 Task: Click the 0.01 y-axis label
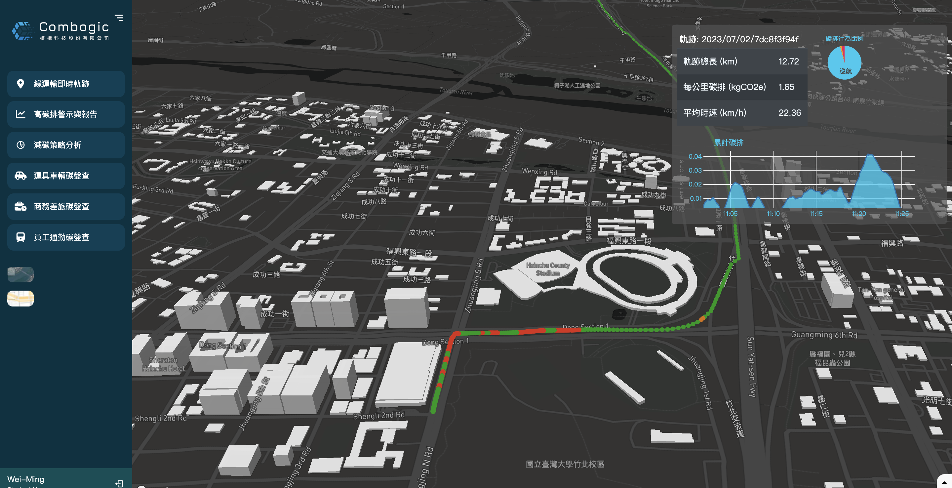(x=695, y=198)
